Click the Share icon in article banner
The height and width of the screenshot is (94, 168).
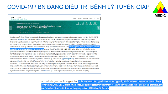pos(87,23)
